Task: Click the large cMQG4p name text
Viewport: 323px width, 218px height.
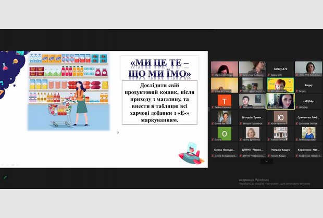Action: tap(308, 101)
